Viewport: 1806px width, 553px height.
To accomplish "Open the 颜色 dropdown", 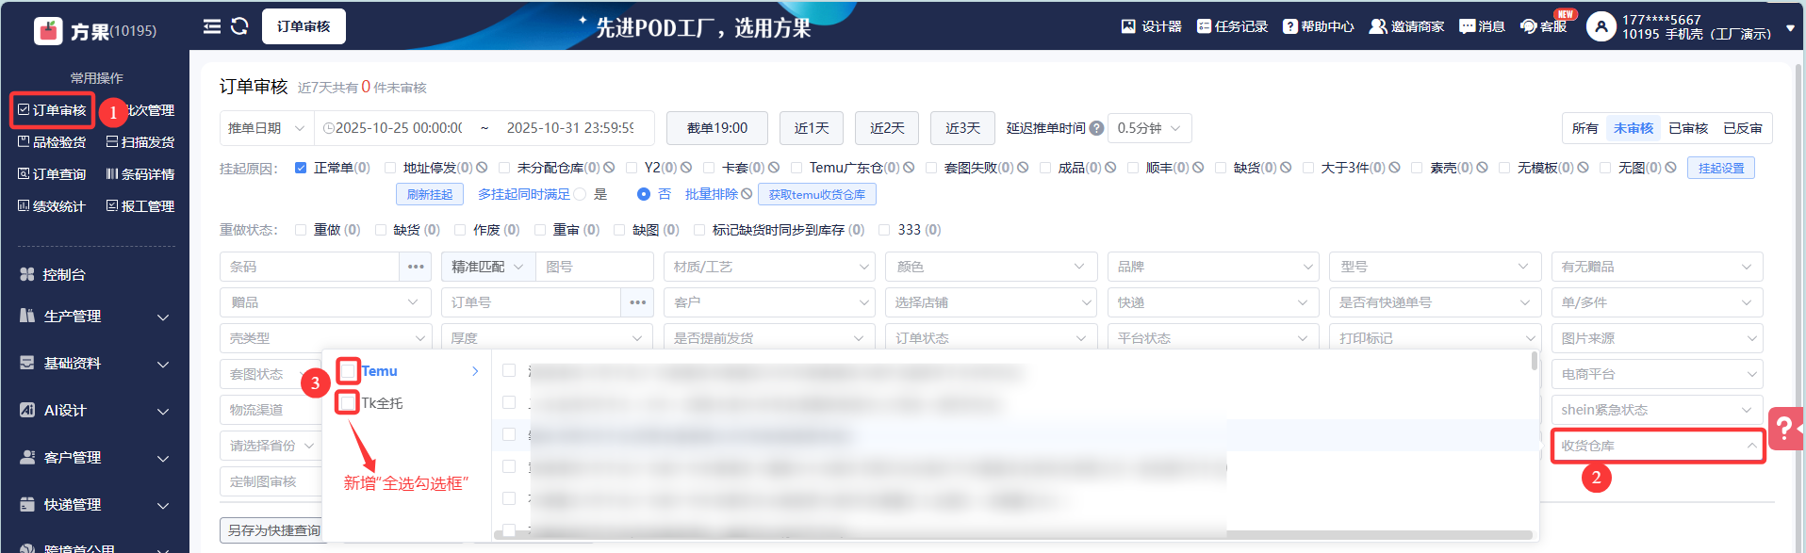I will tap(991, 267).
